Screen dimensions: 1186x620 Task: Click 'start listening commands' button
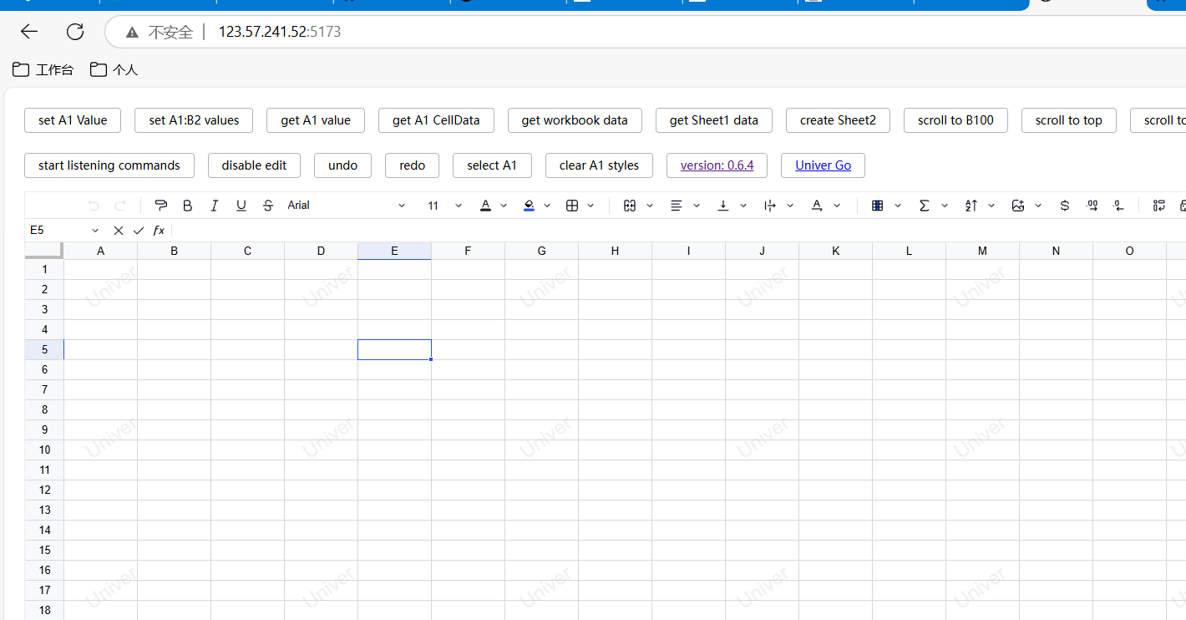[109, 165]
